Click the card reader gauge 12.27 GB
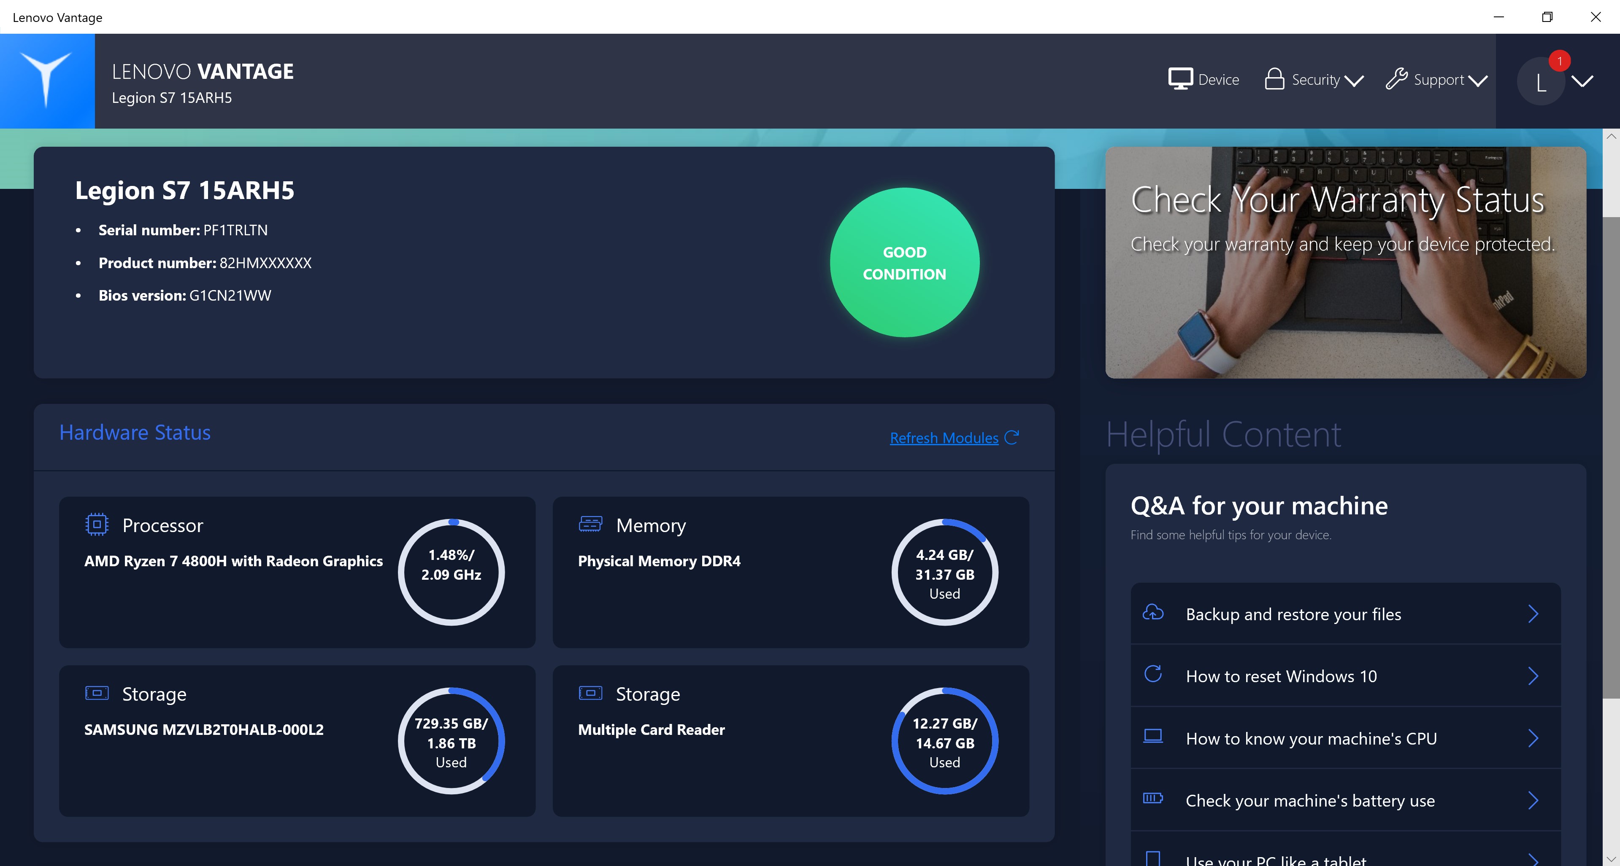The width and height of the screenshot is (1620, 866). tap(944, 741)
